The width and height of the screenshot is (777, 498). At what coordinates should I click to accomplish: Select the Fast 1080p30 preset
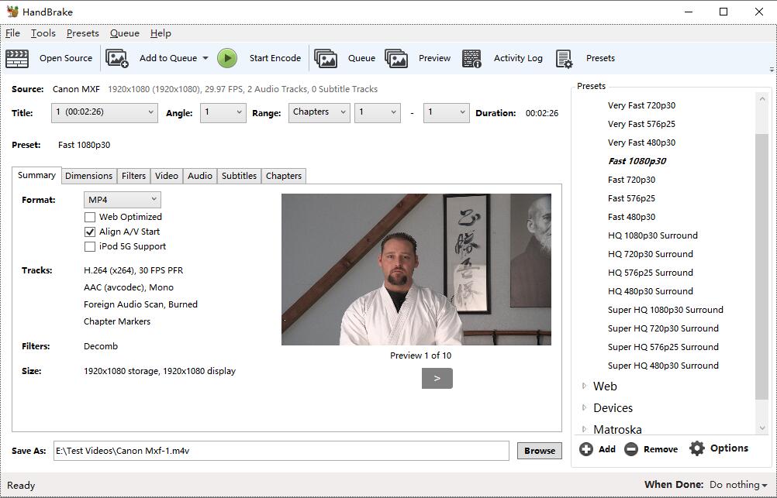click(x=637, y=161)
